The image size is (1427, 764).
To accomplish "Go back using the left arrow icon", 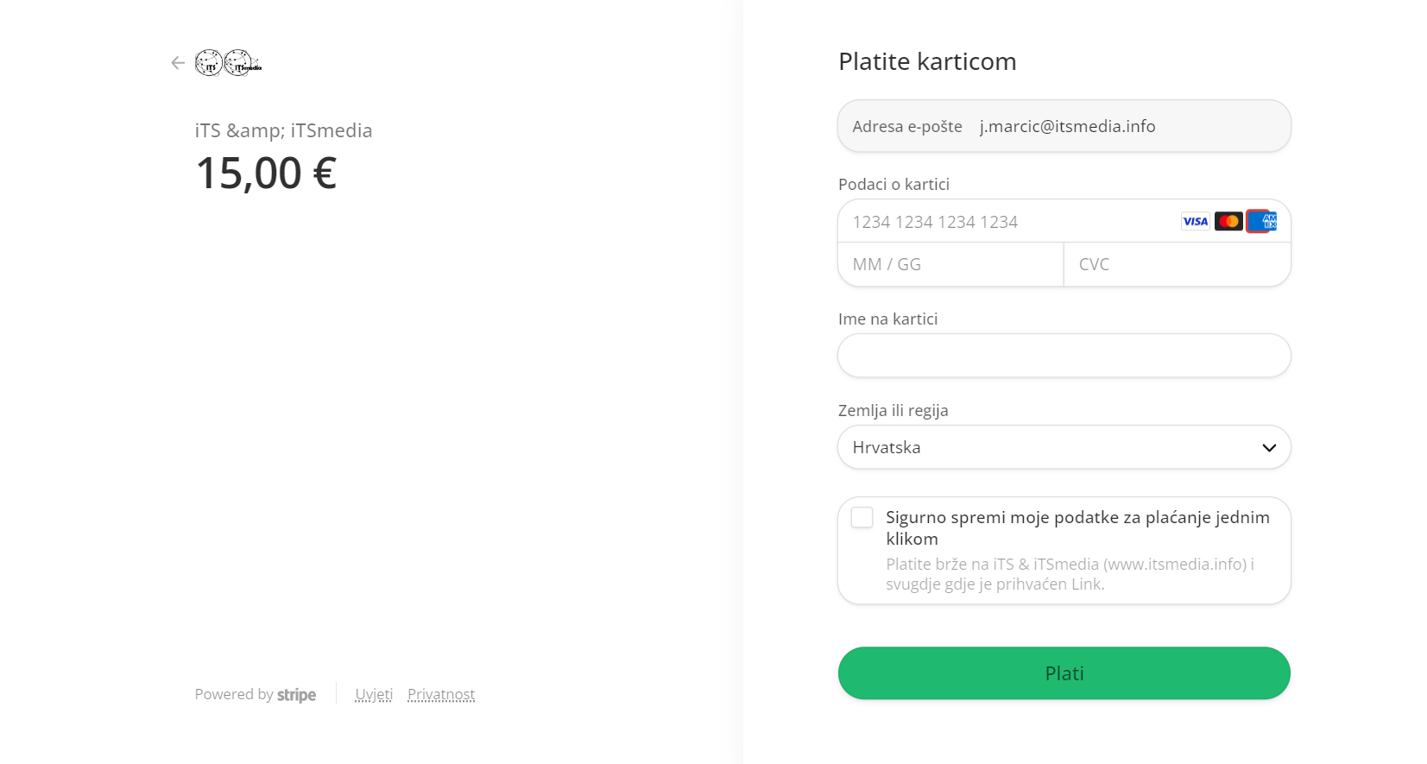I will (x=178, y=63).
